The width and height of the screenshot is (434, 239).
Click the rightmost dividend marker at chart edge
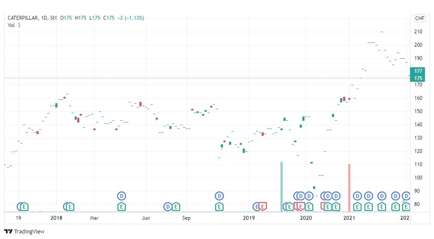[406, 196]
